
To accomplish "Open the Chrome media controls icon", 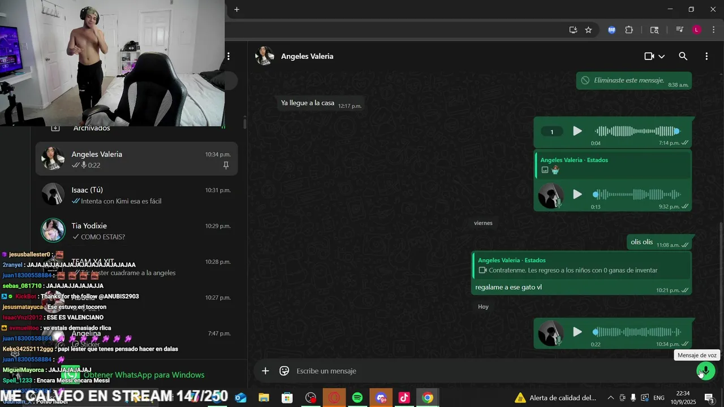I will [x=679, y=30].
